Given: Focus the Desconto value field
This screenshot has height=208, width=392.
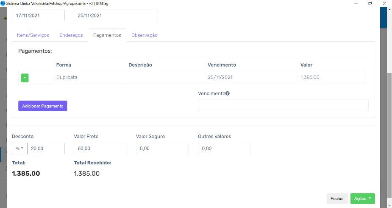Looking at the screenshot, I should (x=46, y=149).
